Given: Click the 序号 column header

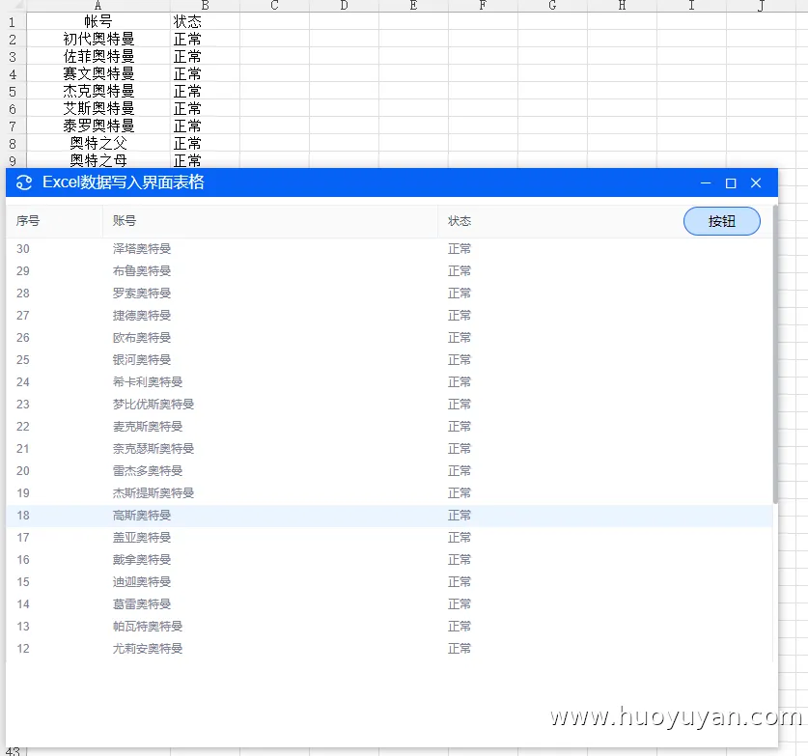Looking at the screenshot, I should click(x=54, y=221).
